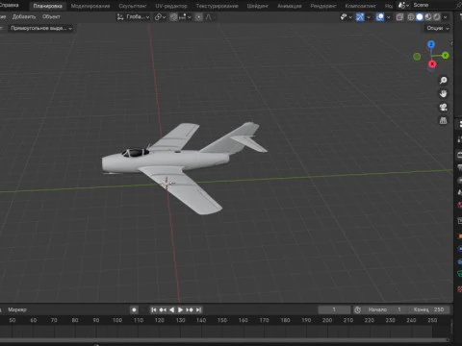Click the pan hand viewport icon
This screenshot has height=346, width=462.
coord(444,93)
